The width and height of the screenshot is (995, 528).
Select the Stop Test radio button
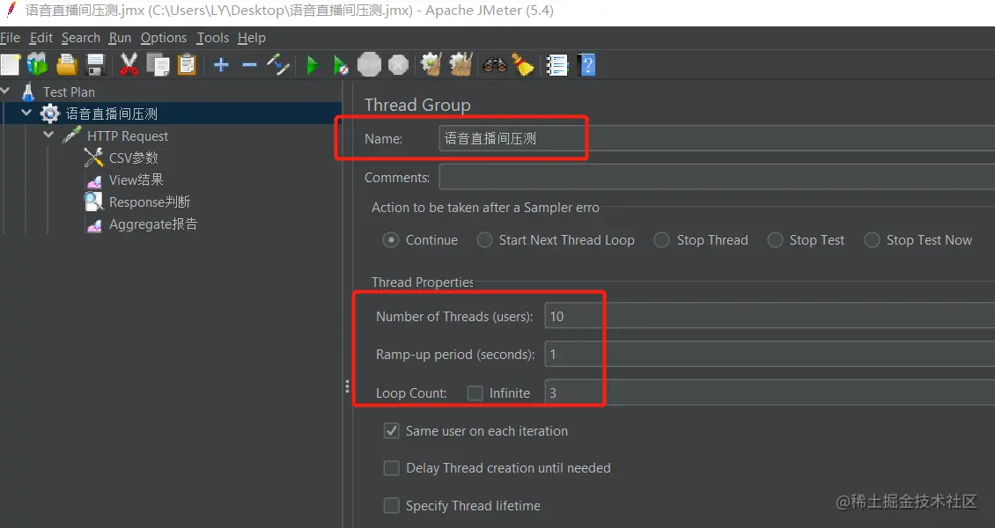775,240
